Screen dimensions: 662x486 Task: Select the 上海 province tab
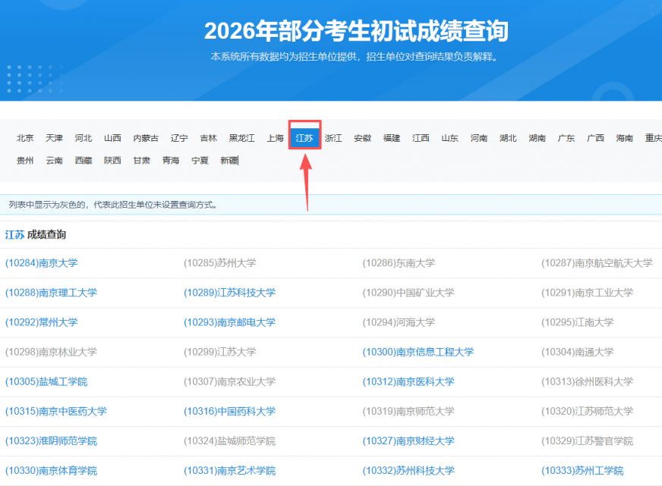click(x=275, y=138)
